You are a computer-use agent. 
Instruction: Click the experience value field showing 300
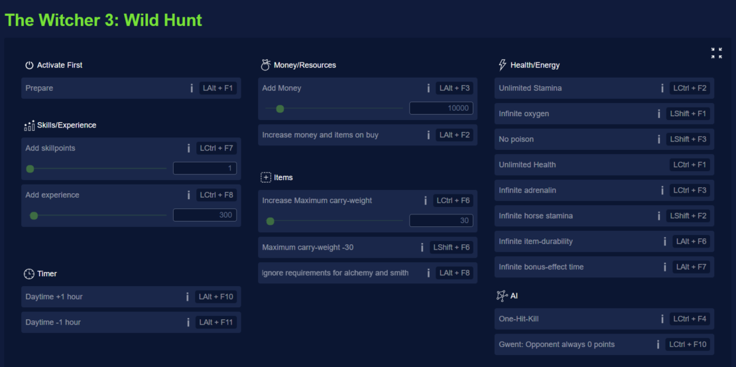tap(205, 215)
